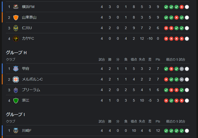Image resolution: width=198 pixels, height=138 pixels.
Task: Click カヤFC's white upcoming match circle
Action: 187,39
